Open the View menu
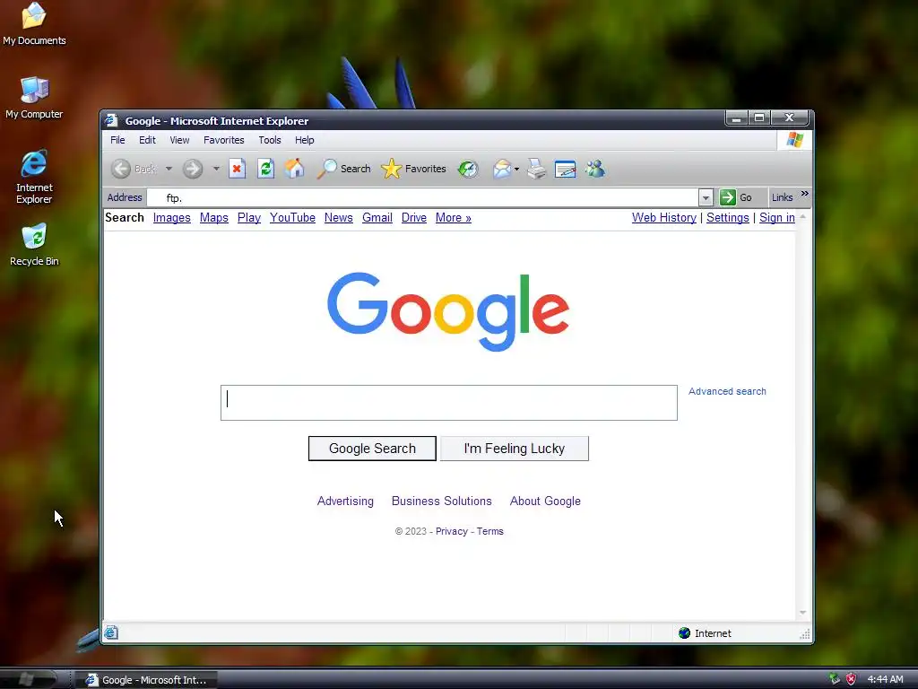Screen dimensions: 918x689 click(179, 140)
